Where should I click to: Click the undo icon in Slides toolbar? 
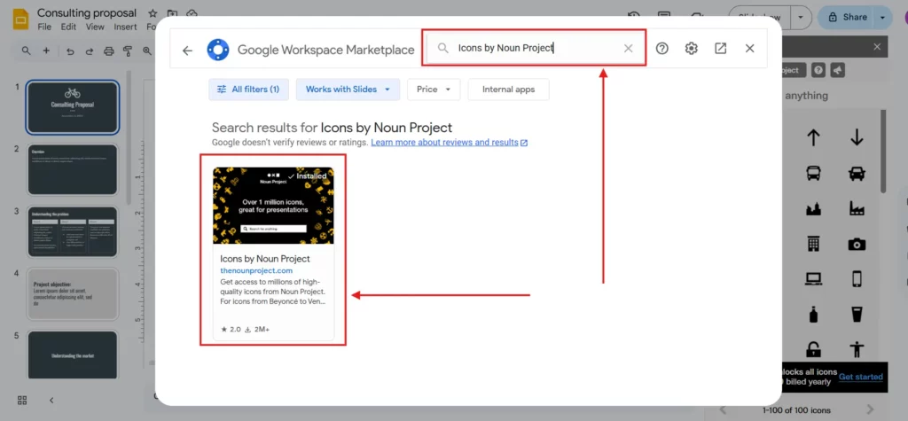point(70,51)
